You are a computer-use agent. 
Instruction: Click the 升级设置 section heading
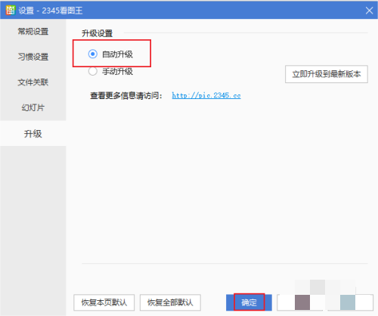click(x=97, y=33)
